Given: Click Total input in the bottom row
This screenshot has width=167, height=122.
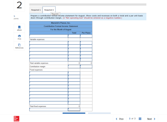Looking at the screenshot, I should (74, 110).
